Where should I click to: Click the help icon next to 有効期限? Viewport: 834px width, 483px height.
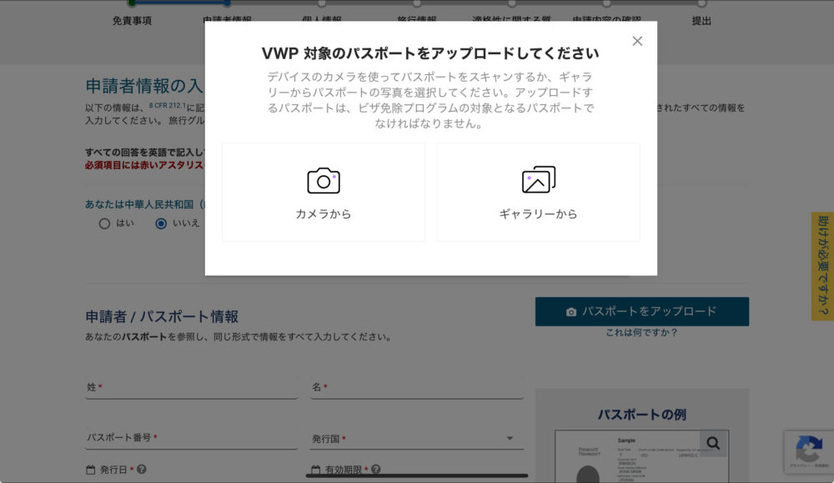pos(376,470)
